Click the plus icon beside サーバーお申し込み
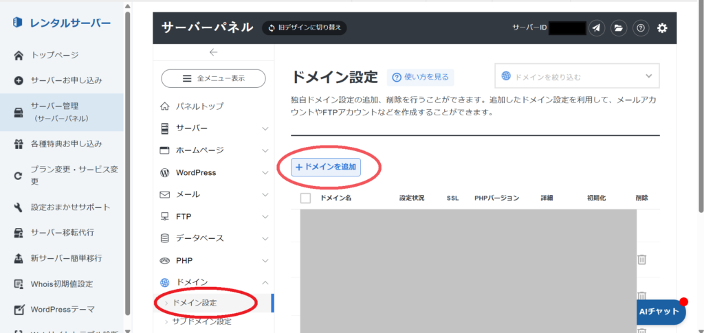The width and height of the screenshot is (704, 333). [x=19, y=81]
